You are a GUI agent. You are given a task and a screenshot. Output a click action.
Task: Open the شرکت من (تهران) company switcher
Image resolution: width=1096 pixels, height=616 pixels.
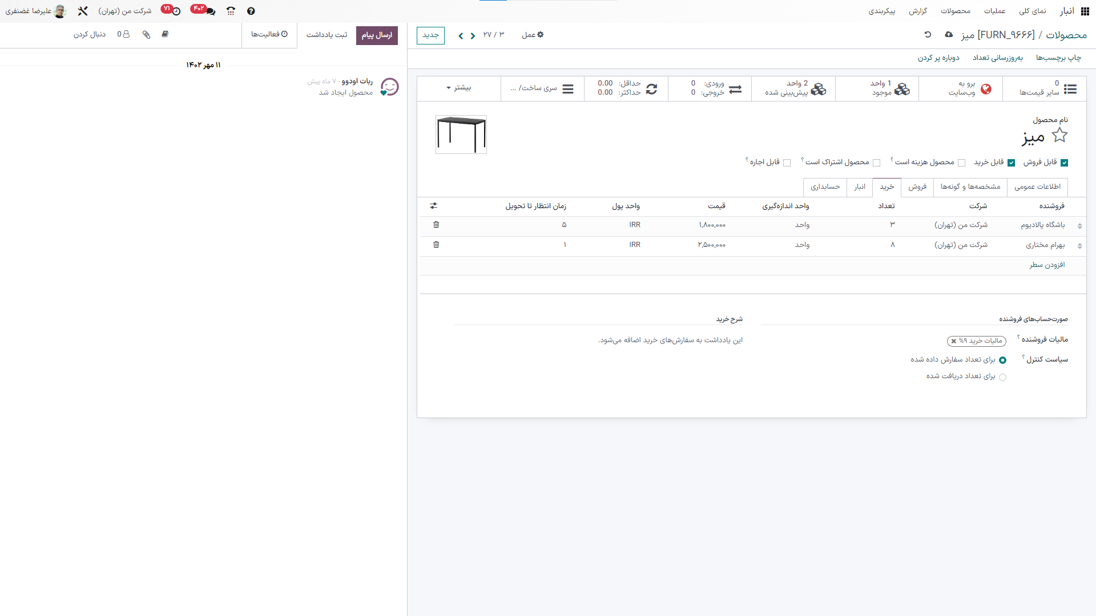point(124,11)
